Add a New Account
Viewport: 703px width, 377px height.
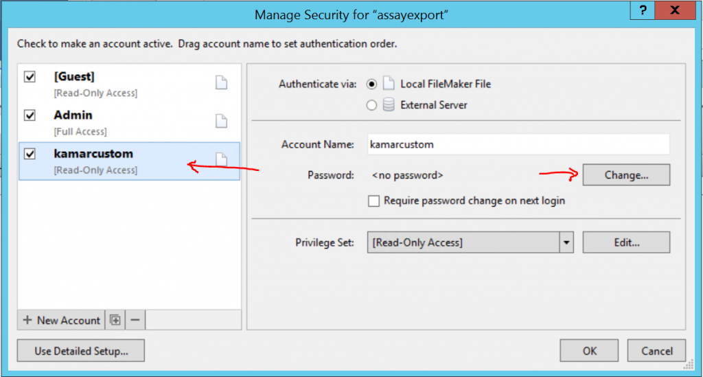click(x=61, y=320)
